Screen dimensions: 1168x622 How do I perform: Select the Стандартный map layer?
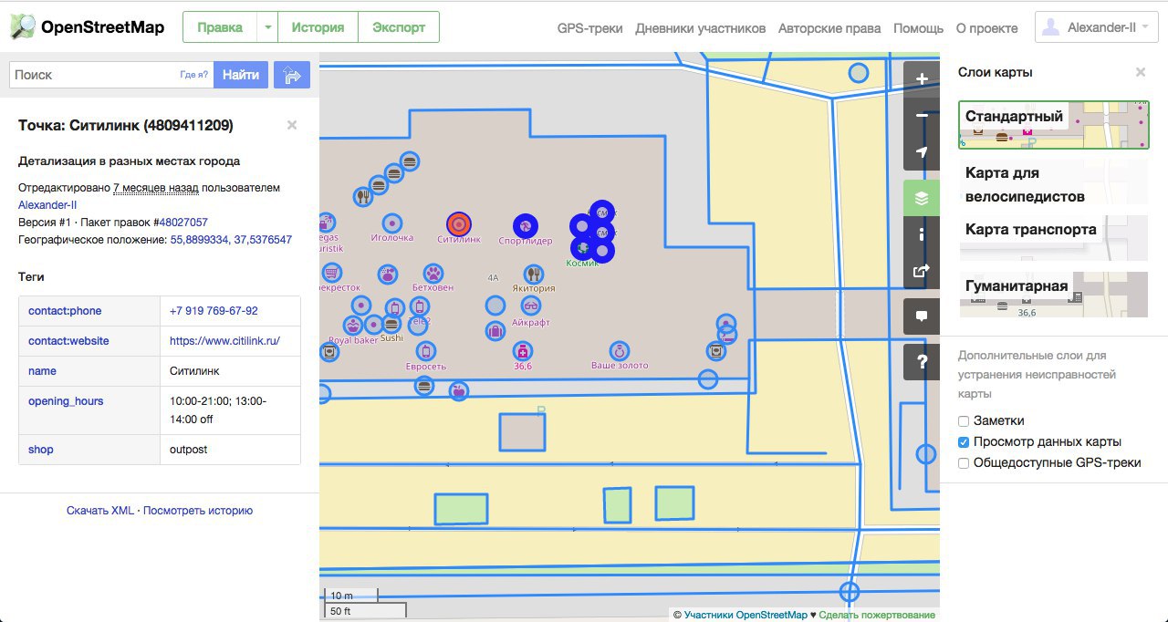pos(1054,125)
